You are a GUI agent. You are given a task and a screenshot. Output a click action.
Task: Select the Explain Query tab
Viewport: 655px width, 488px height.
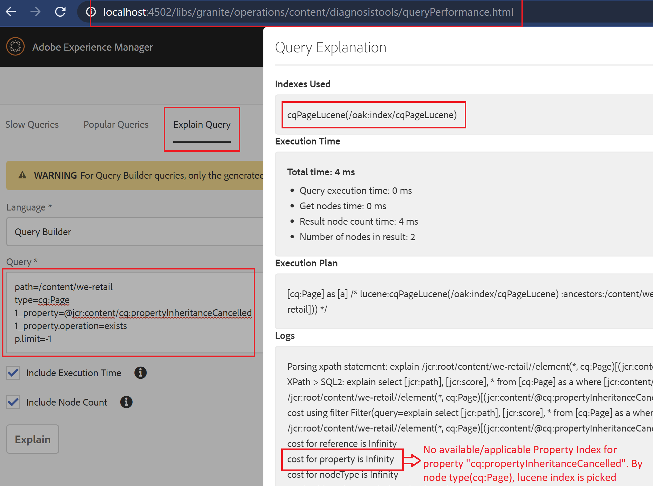click(x=202, y=125)
